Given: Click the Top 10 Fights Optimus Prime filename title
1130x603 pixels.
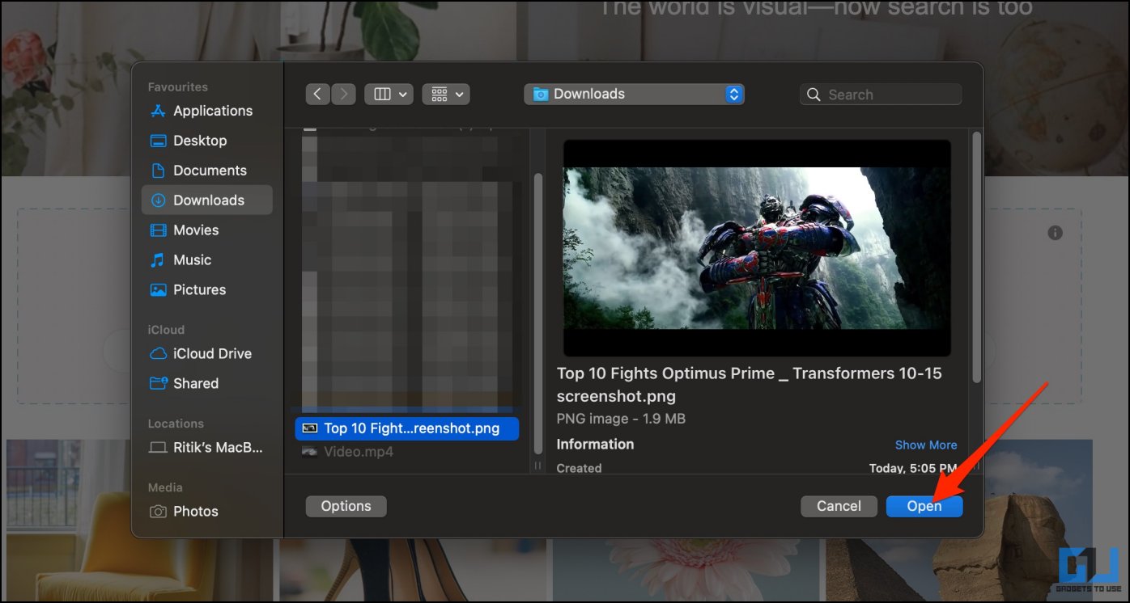Looking at the screenshot, I should coord(750,385).
